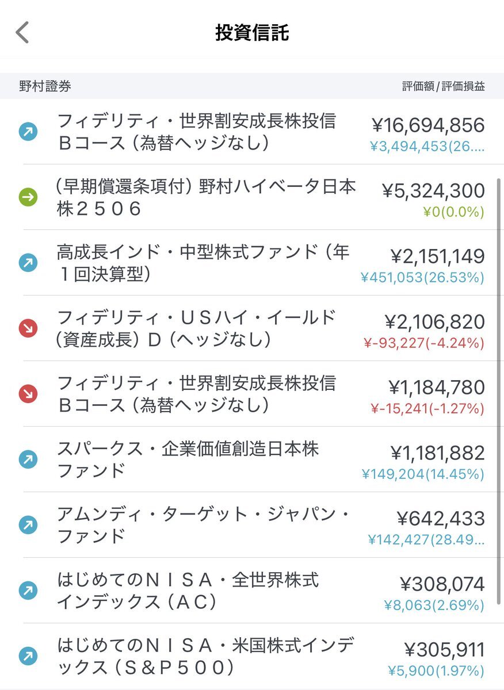Viewport: 504px width, 690px height.
Task: Click the vertical scrollbar on list
Action: (x=498, y=391)
